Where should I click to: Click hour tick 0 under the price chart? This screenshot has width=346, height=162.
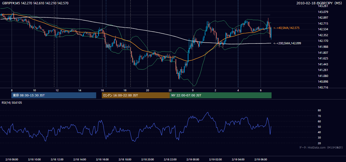point(193,90)
